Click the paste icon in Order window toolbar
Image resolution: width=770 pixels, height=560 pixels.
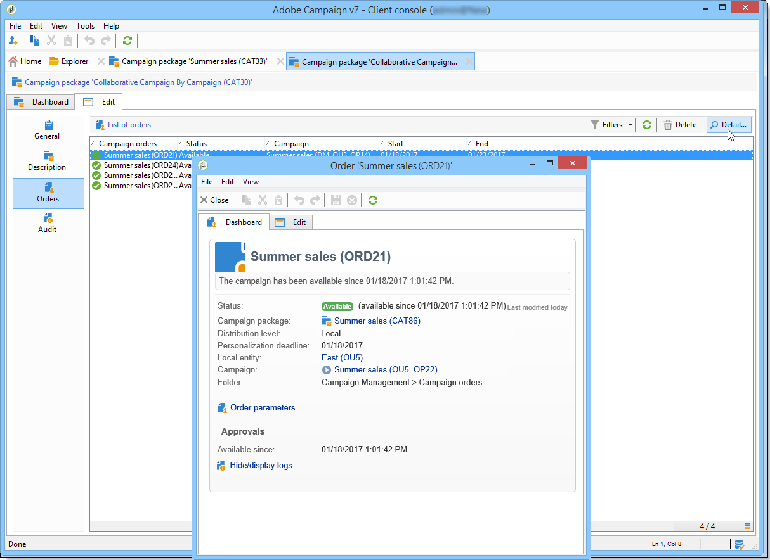278,200
